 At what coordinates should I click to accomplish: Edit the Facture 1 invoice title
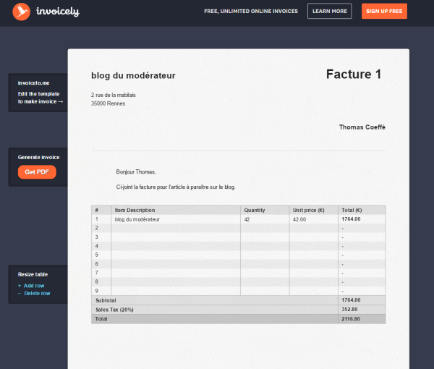tap(354, 75)
